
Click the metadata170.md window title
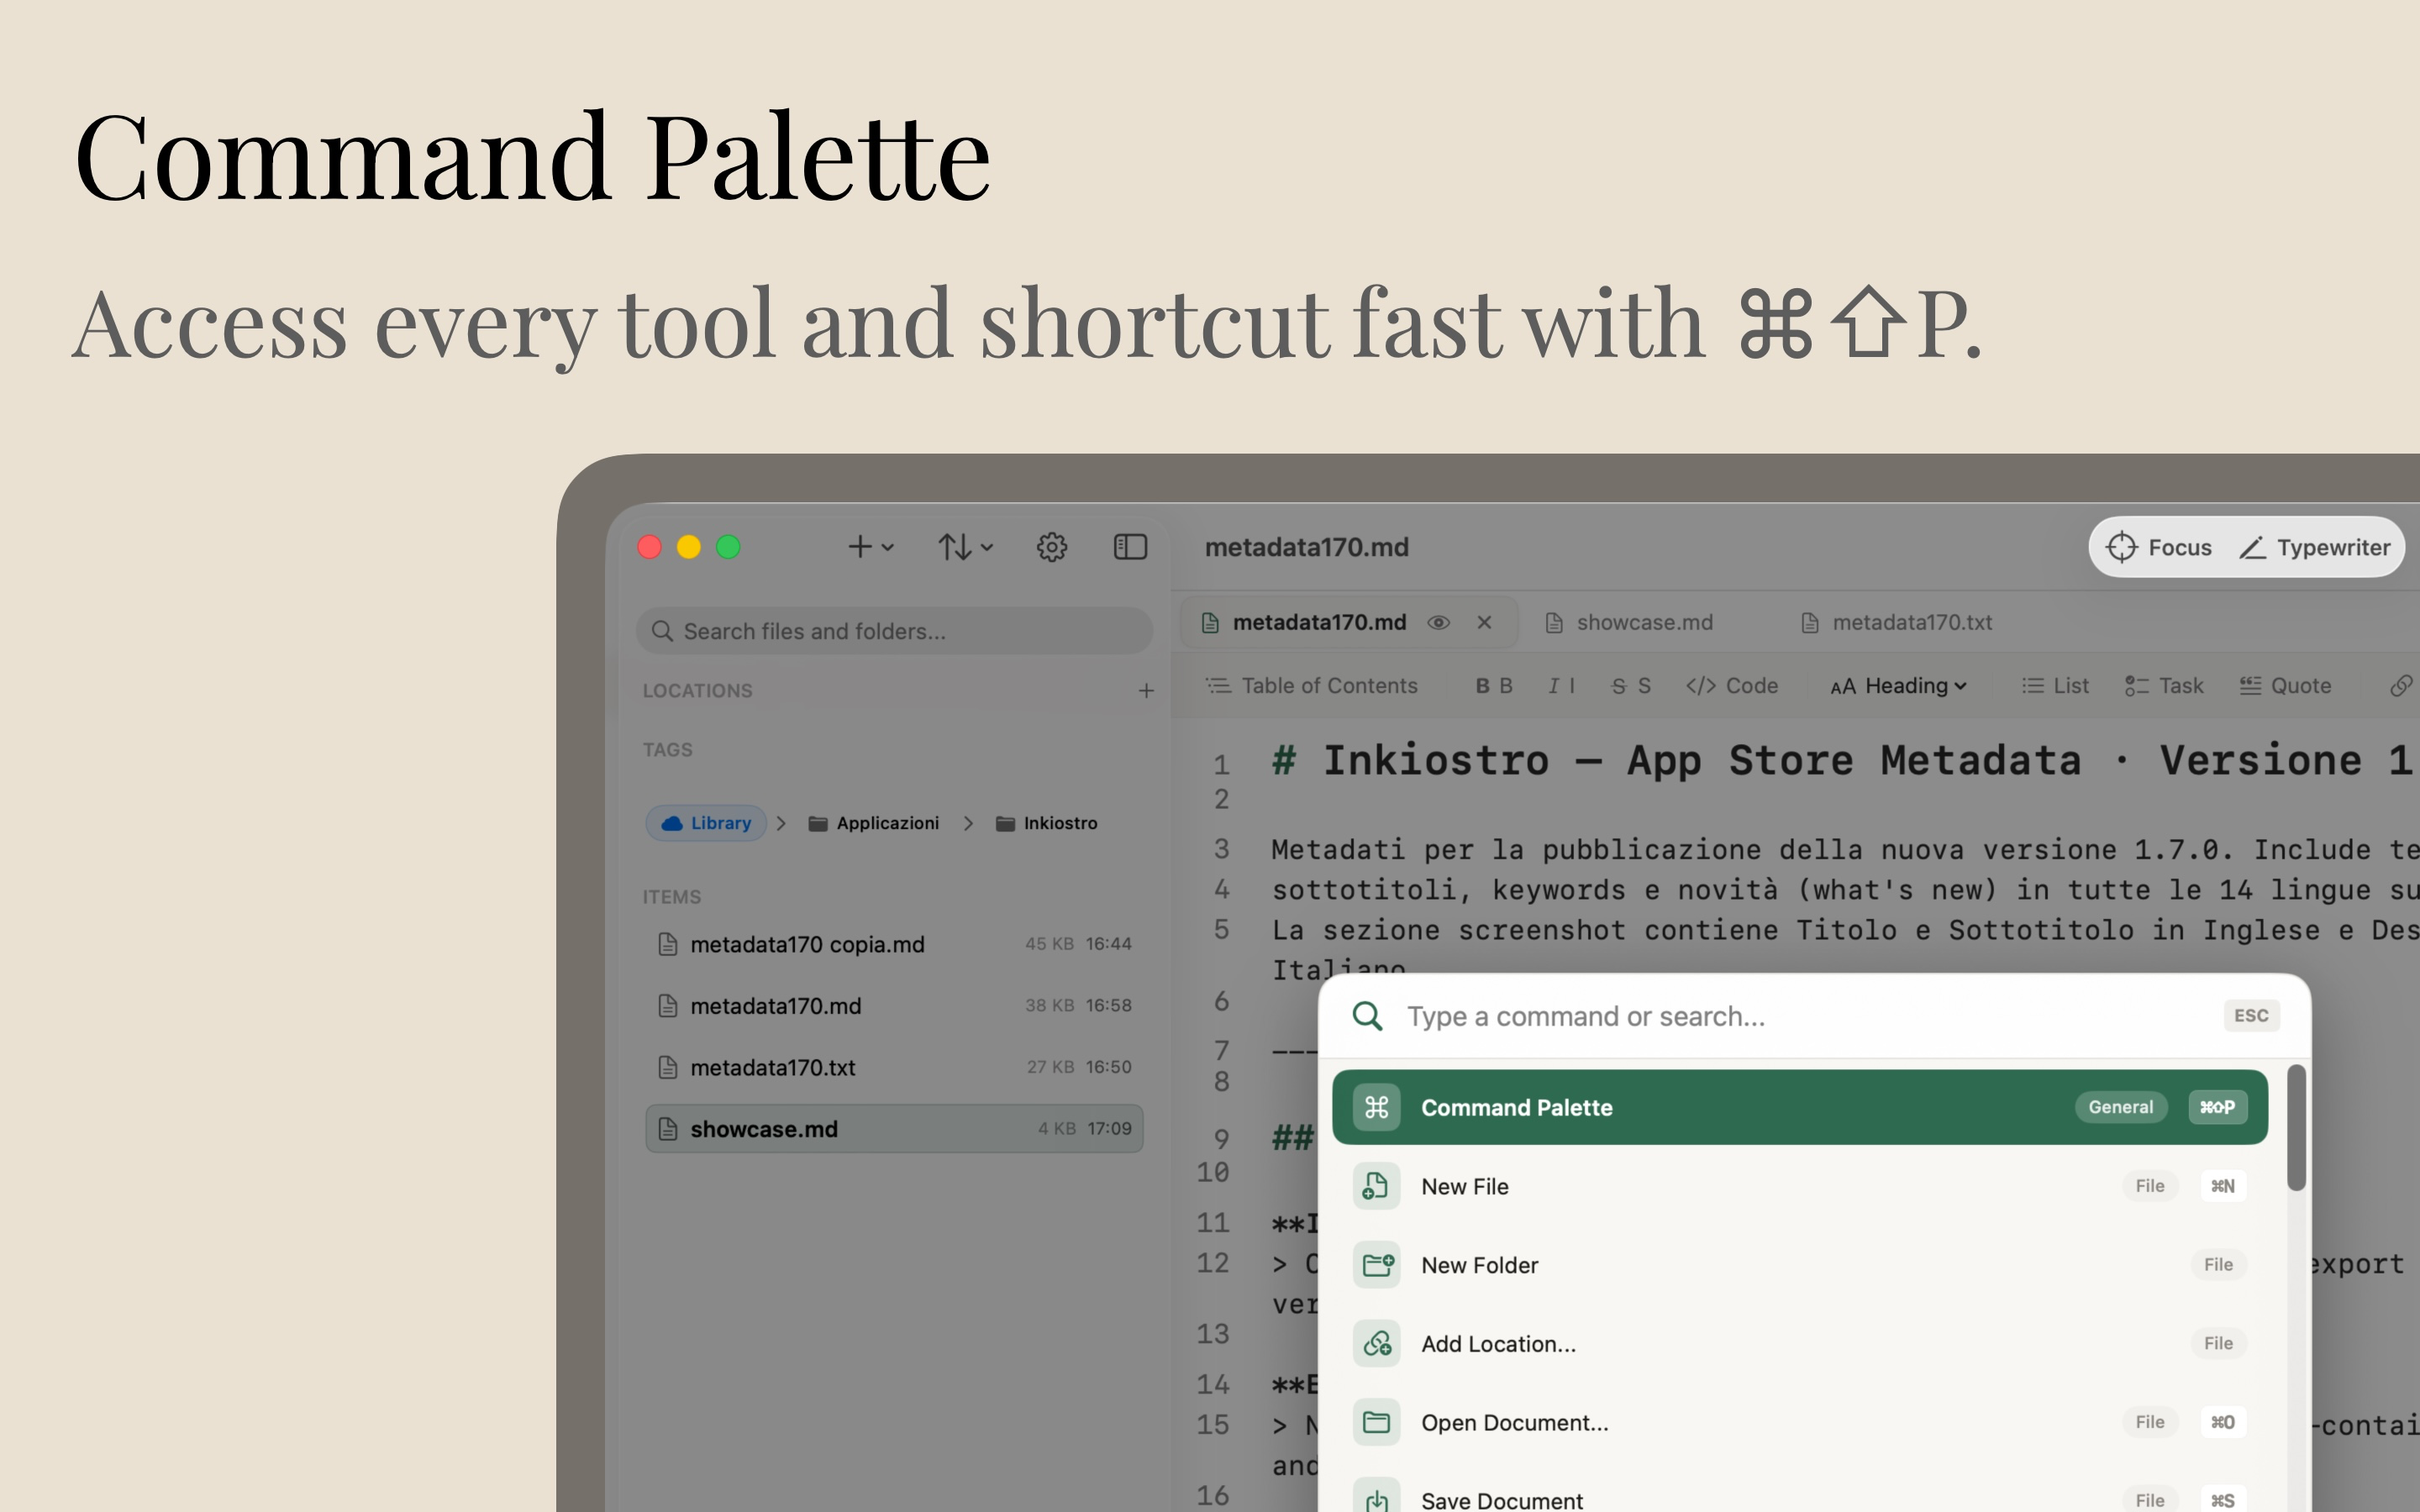(x=1306, y=547)
